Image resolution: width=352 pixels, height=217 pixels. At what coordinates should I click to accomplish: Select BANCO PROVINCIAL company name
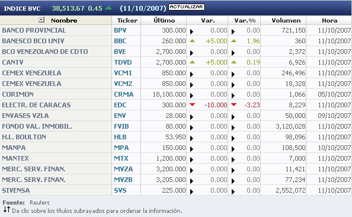pyautogui.click(x=34, y=30)
